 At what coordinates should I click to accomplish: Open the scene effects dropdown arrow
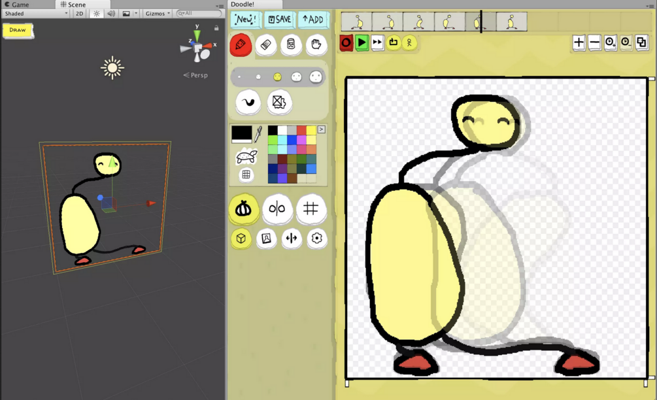point(136,14)
